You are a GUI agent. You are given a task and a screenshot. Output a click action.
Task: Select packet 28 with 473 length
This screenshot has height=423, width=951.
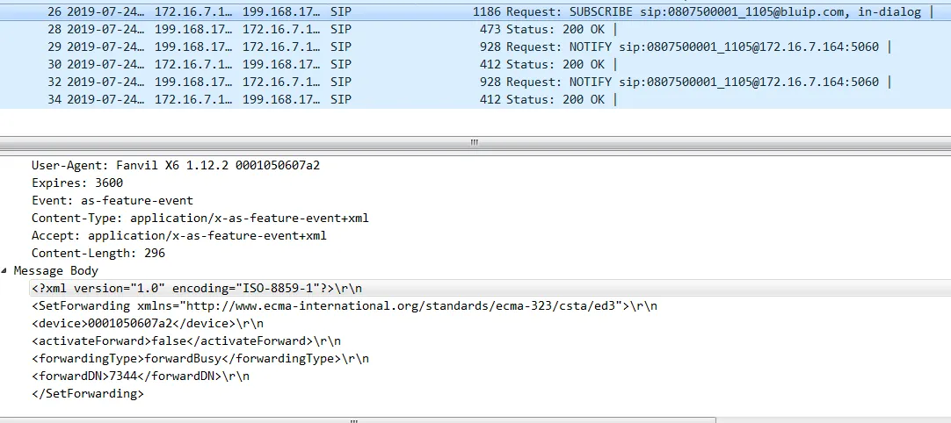coord(475,30)
